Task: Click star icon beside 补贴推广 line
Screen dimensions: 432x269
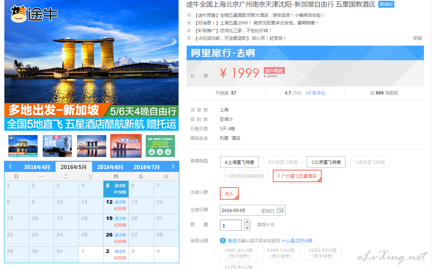Action: point(189,30)
